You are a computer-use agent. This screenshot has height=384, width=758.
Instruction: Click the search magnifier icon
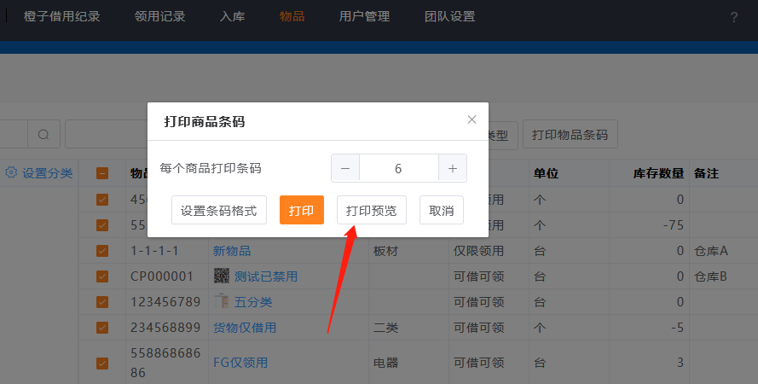43,135
